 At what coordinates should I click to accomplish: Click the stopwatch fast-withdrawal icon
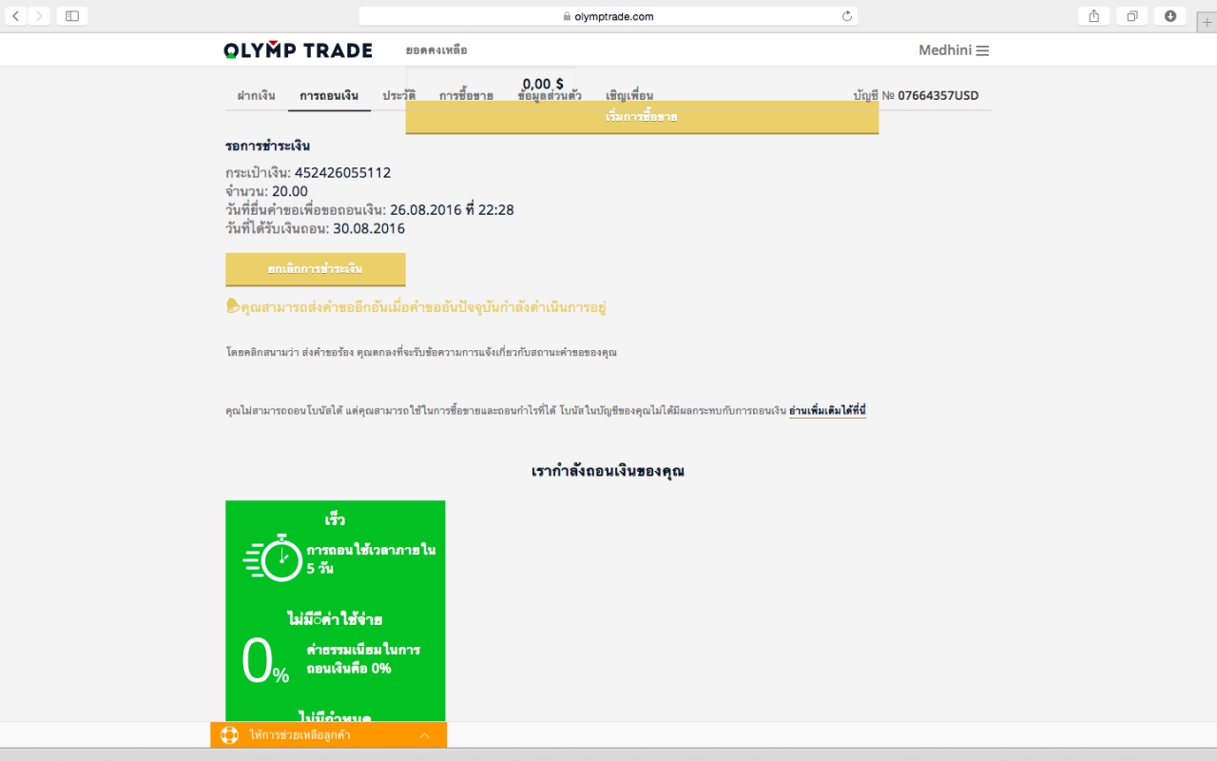coord(273,558)
